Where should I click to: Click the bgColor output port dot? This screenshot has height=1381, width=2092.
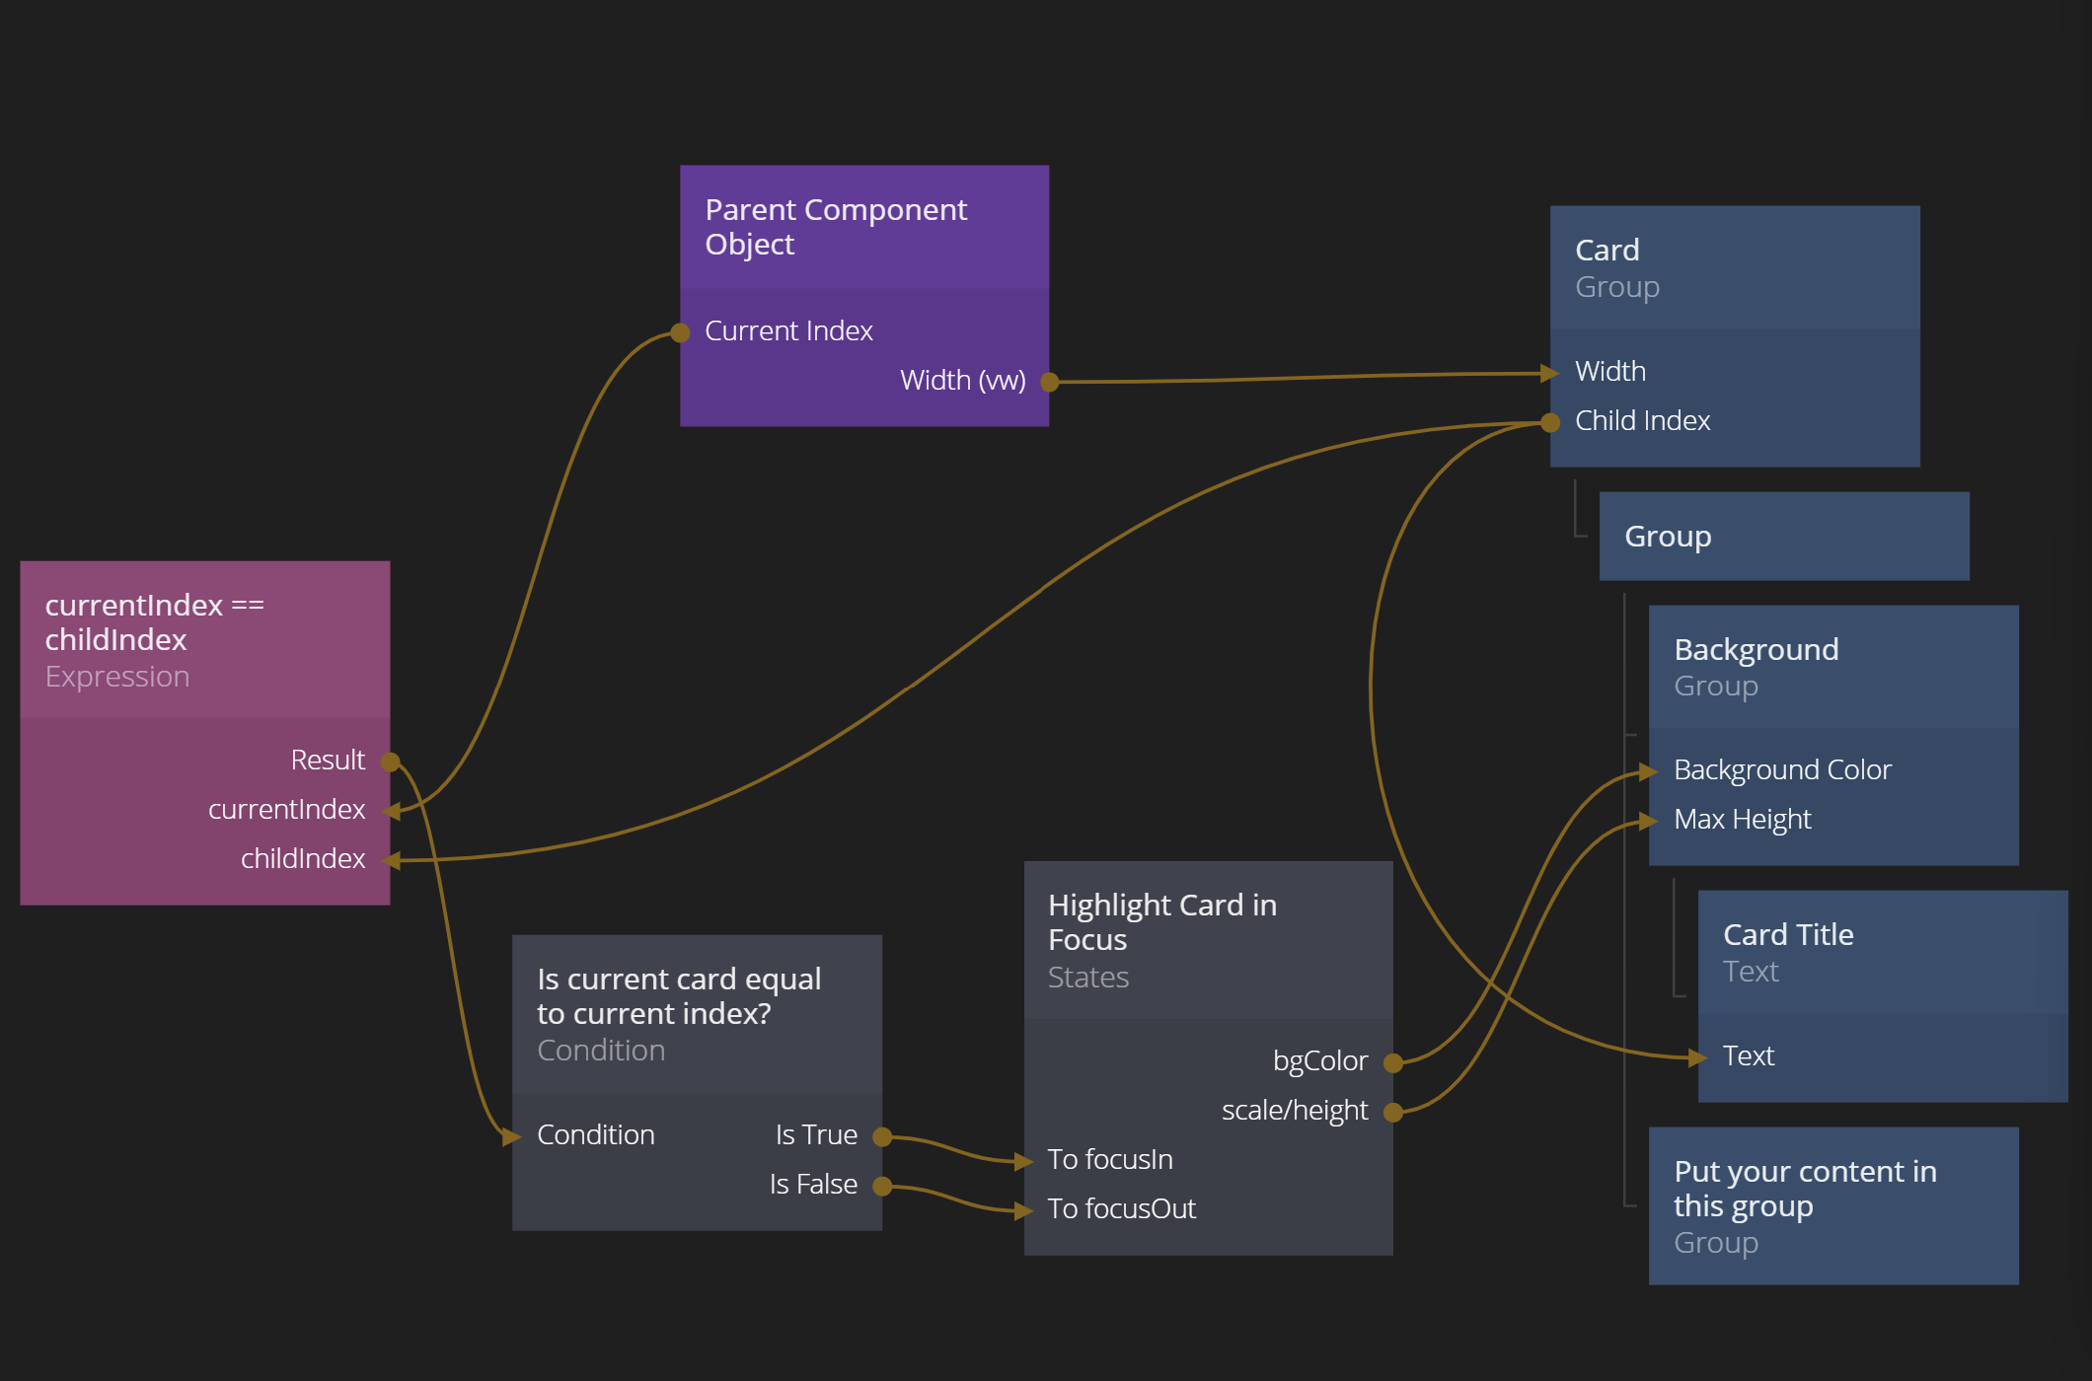[x=1393, y=1063]
